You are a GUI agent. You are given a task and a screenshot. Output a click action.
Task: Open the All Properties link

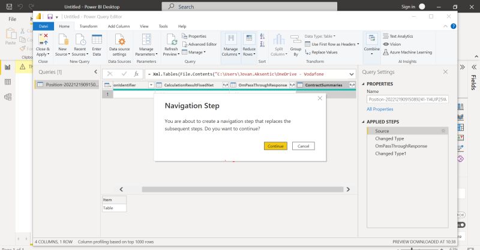click(380, 109)
